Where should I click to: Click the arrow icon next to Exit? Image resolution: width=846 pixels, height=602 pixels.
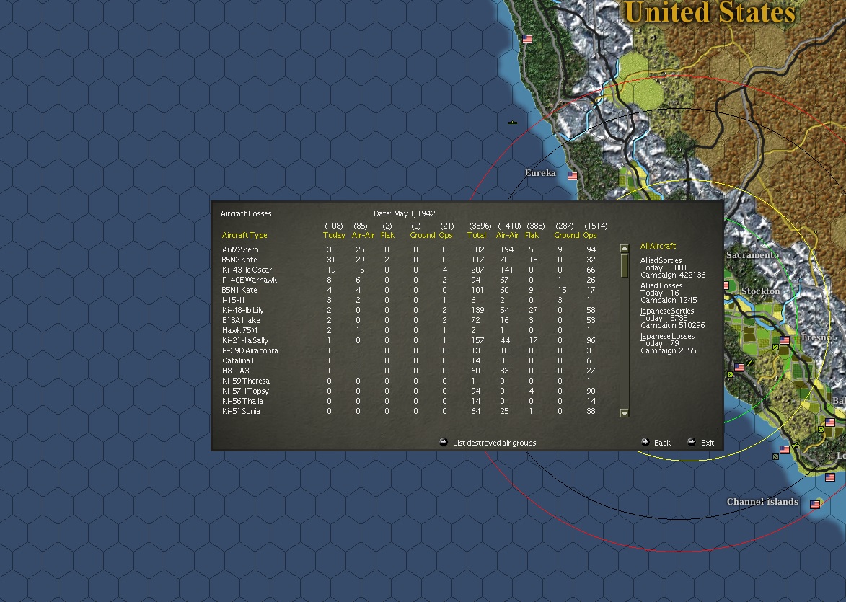click(x=691, y=442)
